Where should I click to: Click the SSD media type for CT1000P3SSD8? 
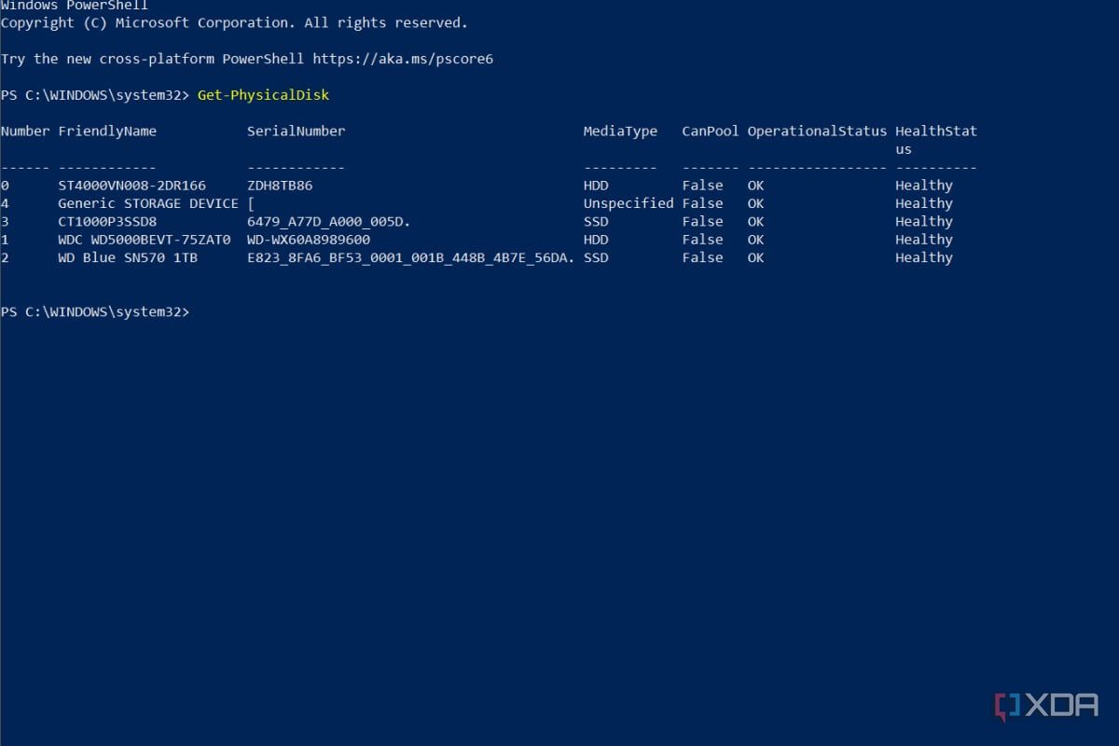(x=596, y=222)
